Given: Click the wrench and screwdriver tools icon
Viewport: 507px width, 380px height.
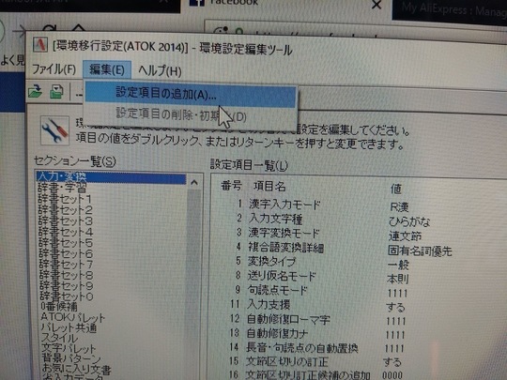Looking at the screenshot, I should [54, 130].
